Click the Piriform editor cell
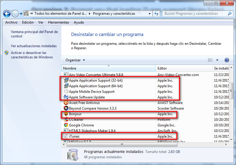The image size is (236, 165). point(164,120)
